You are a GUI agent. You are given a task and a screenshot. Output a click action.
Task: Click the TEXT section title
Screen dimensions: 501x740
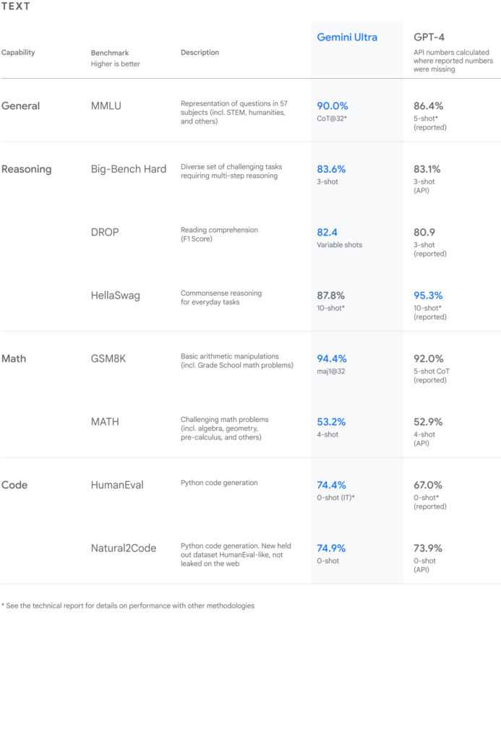[x=16, y=7]
